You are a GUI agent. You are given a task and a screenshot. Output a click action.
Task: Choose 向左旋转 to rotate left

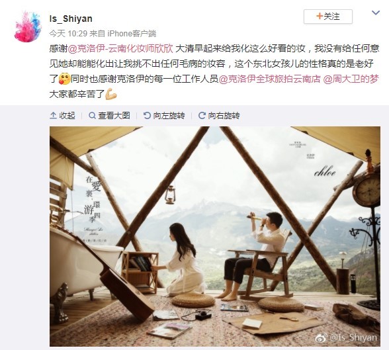(169, 116)
